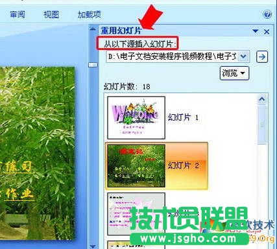Click the slide list scrollbar thumb

tap(262, 124)
